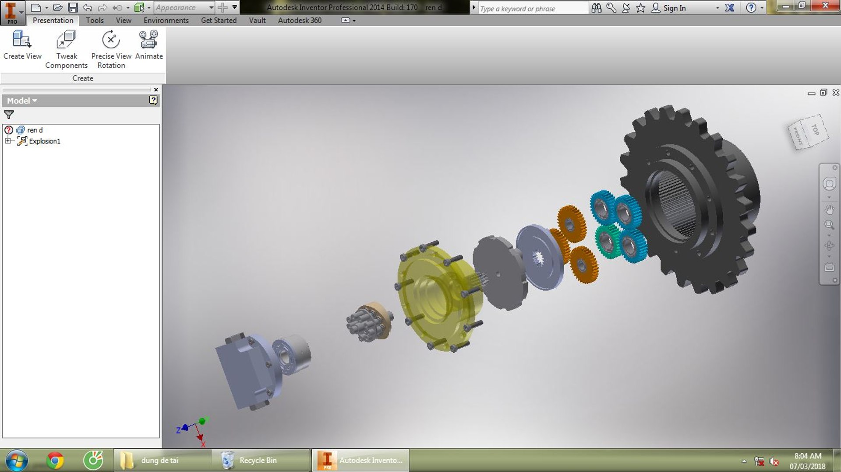Click the Favorites star icon
Image resolution: width=841 pixels, height=472 pixels.
pos(640,7)
